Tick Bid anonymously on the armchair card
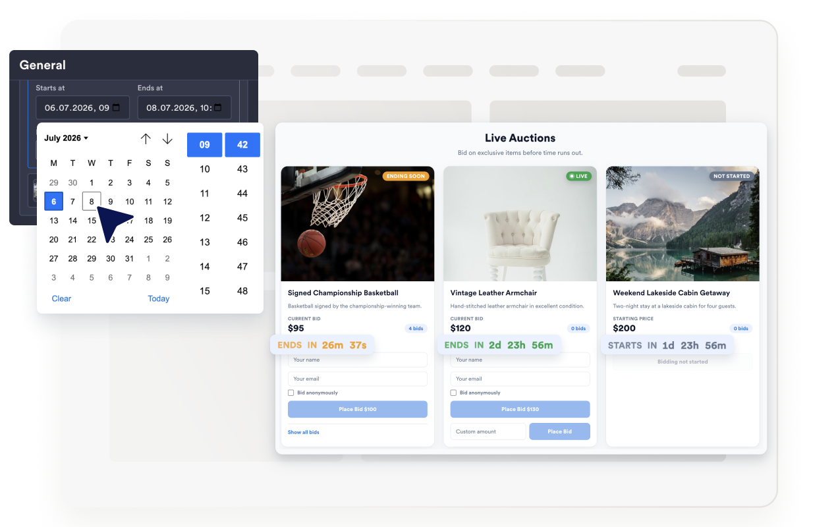This screenshot has height=527, width=838. point(453,393)
